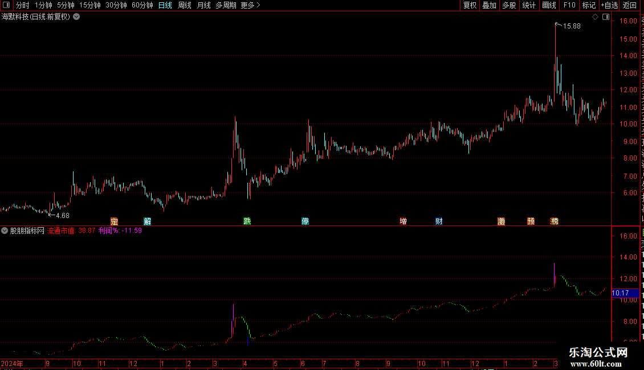
Task: Open the 停 event marker
Action: click(x=305, y=221)
